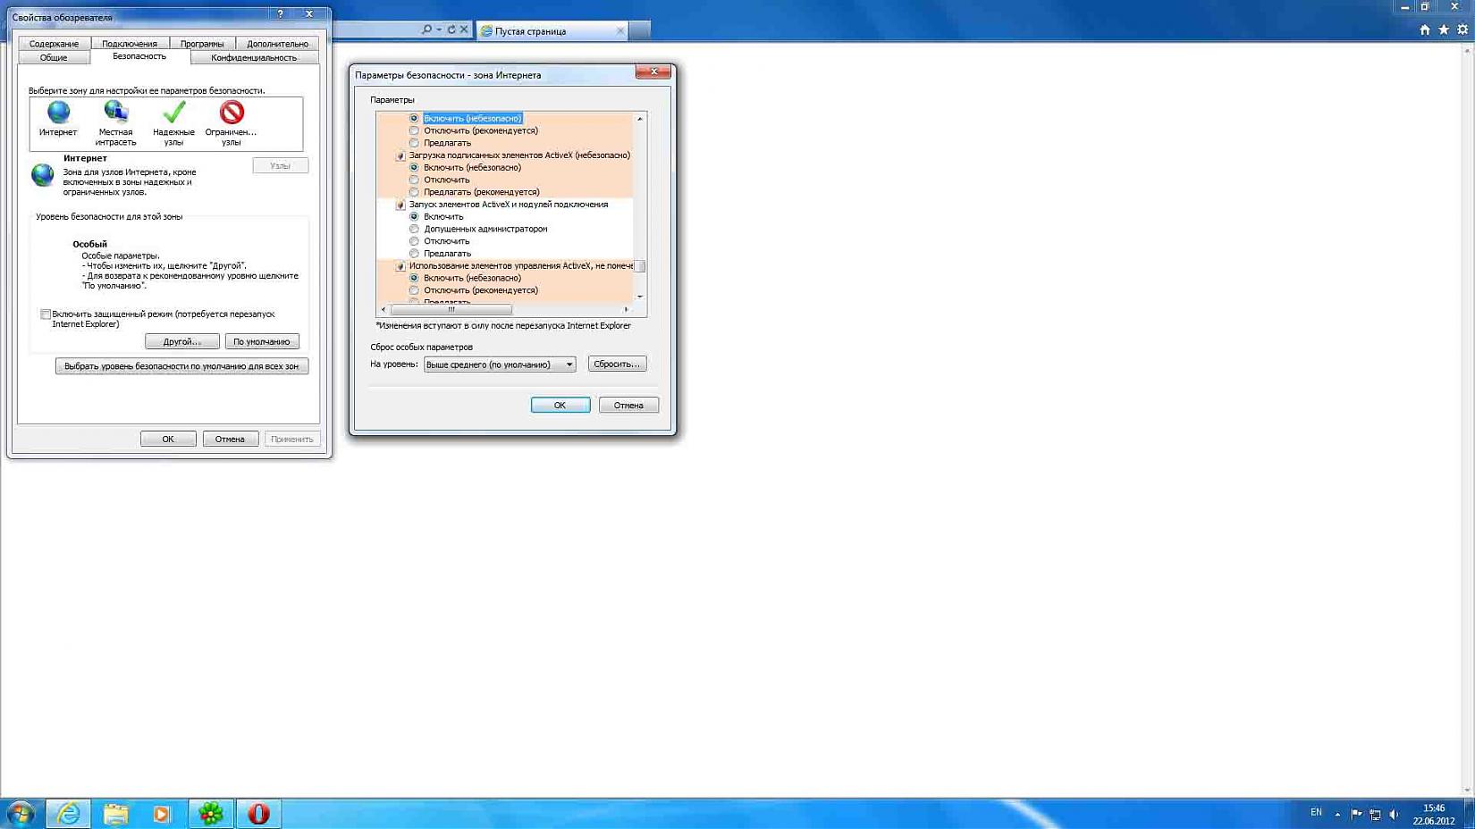This screenshot has height=829, width=1475.
Task: Click the Action Center flag tray icon
Action: (1356, 814)
